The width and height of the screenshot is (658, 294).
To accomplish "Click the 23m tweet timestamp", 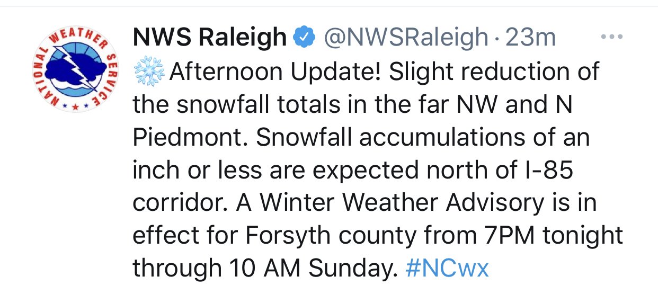I will click(530, 38).
